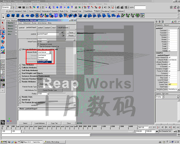Click the question mark help icon in status line
The width and height of the screenshot is (180, 144).
click(72, 7)
